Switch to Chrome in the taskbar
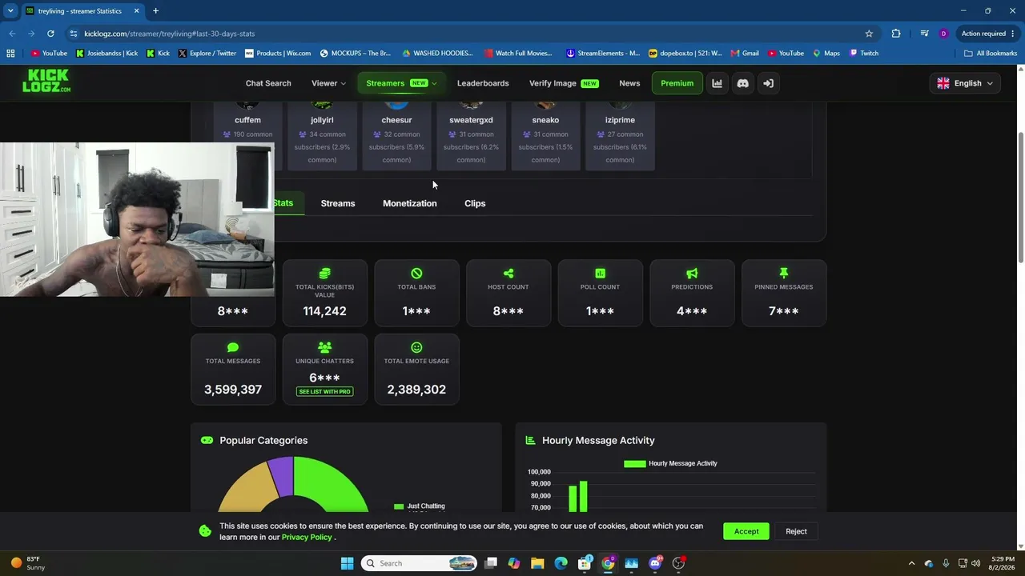 click(x=609, y=563)
